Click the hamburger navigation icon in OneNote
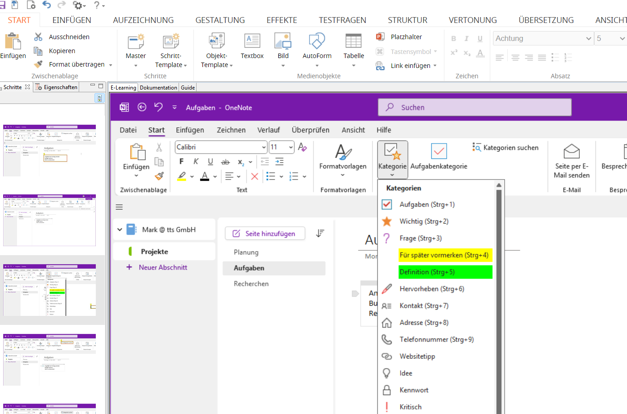 click(119, 207)
